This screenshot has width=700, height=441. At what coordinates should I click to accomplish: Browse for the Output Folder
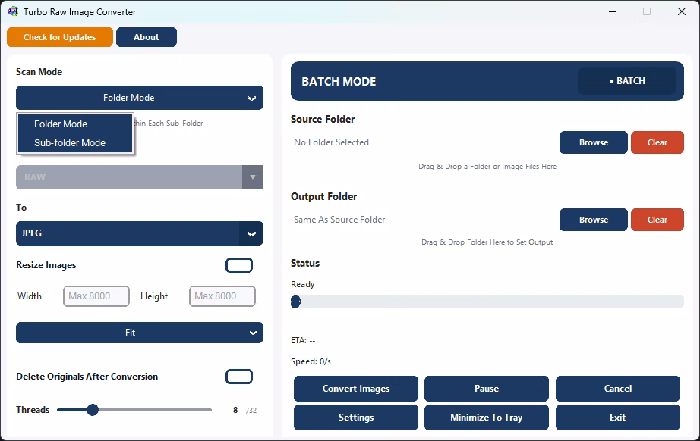coord(594,220)
